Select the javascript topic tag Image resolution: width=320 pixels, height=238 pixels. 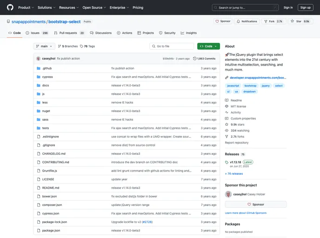[233, 86]
